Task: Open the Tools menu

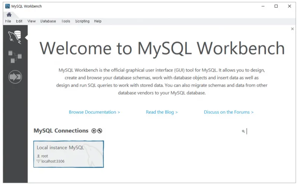Action: coord(66,21)
